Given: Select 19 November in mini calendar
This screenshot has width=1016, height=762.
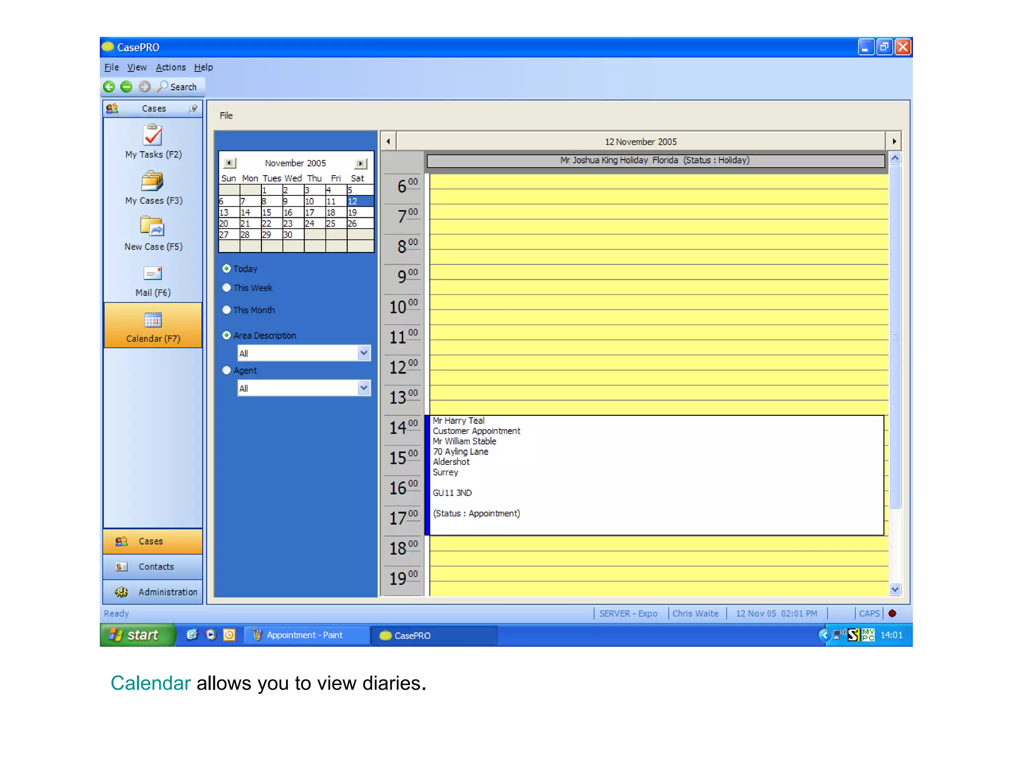Looking at the screenshot, I should pos(360,212).
